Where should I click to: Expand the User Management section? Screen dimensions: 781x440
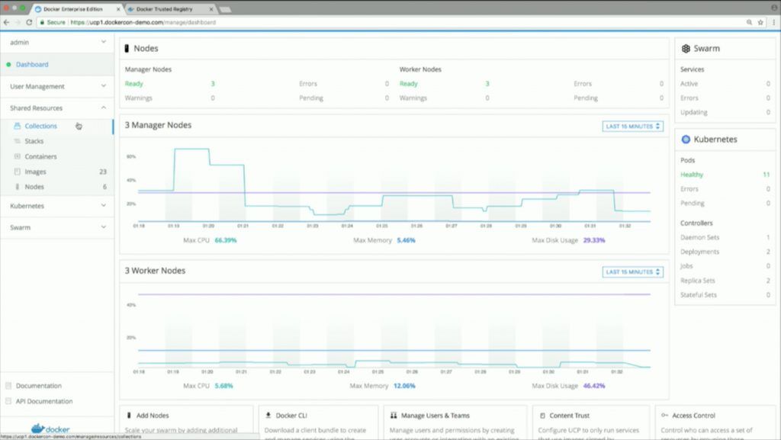57,86
